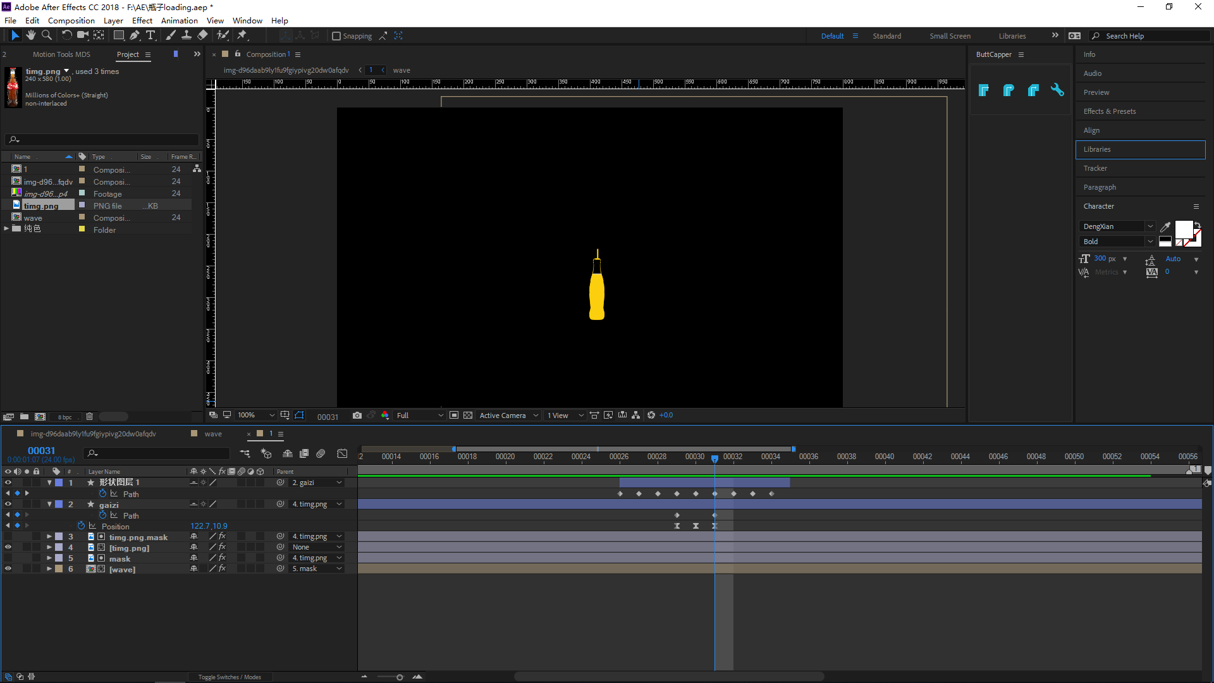This screenshot has width=1214, height=683.
Task: Click Toggle Switches / Modes button
Action: (x=230, y=677)
